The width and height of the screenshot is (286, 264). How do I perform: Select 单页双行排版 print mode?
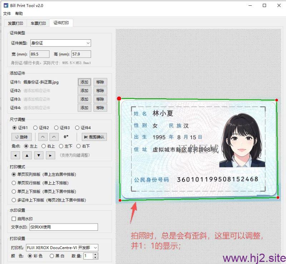(14, 183)
